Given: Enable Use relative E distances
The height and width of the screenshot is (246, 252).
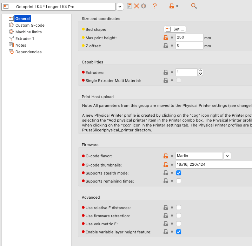Looking at the screenshot, I should coord(179,207).
